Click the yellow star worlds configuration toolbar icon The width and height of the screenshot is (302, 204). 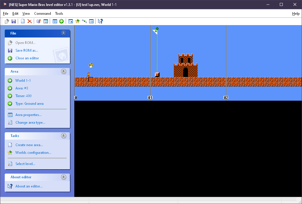78,21
